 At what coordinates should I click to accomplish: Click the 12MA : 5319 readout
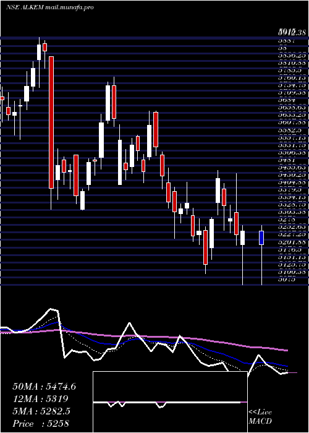(41, 399)
